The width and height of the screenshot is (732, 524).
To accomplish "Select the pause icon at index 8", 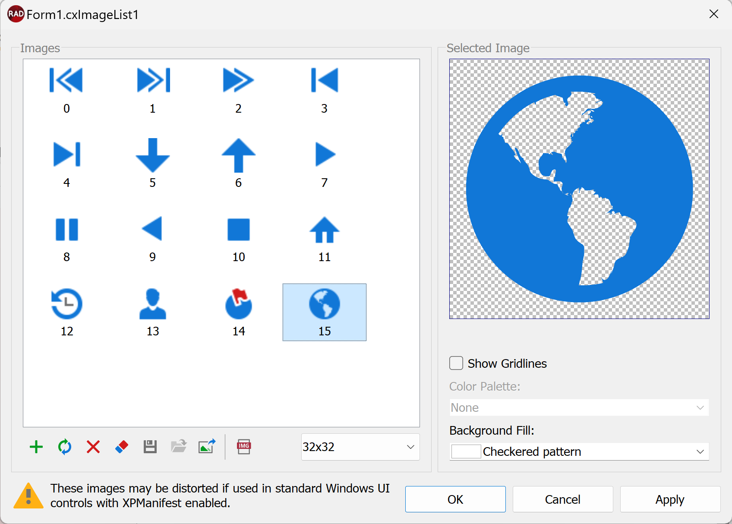I will point(66,230).
